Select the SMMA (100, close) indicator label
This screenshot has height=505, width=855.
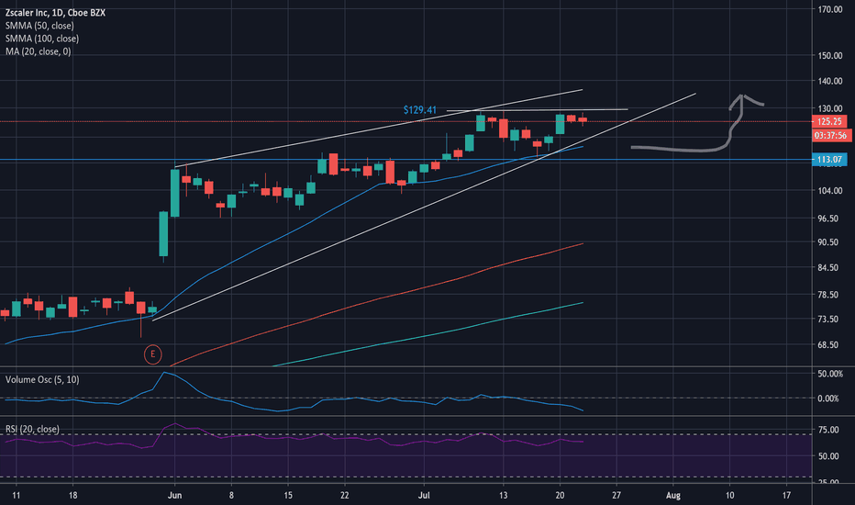click(42, 39)
